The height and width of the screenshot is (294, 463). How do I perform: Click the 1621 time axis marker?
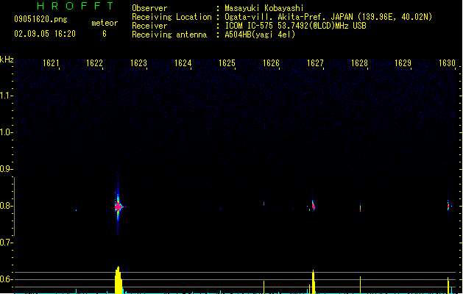(51, 63)
